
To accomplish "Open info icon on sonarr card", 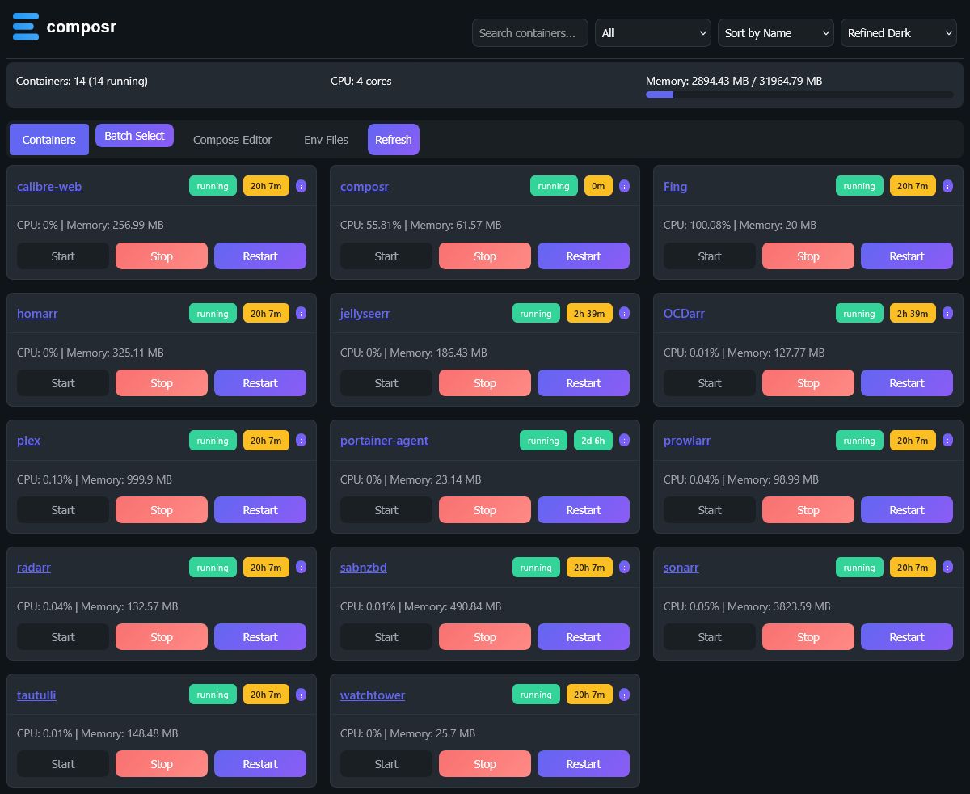I will (x=947, y=567).
